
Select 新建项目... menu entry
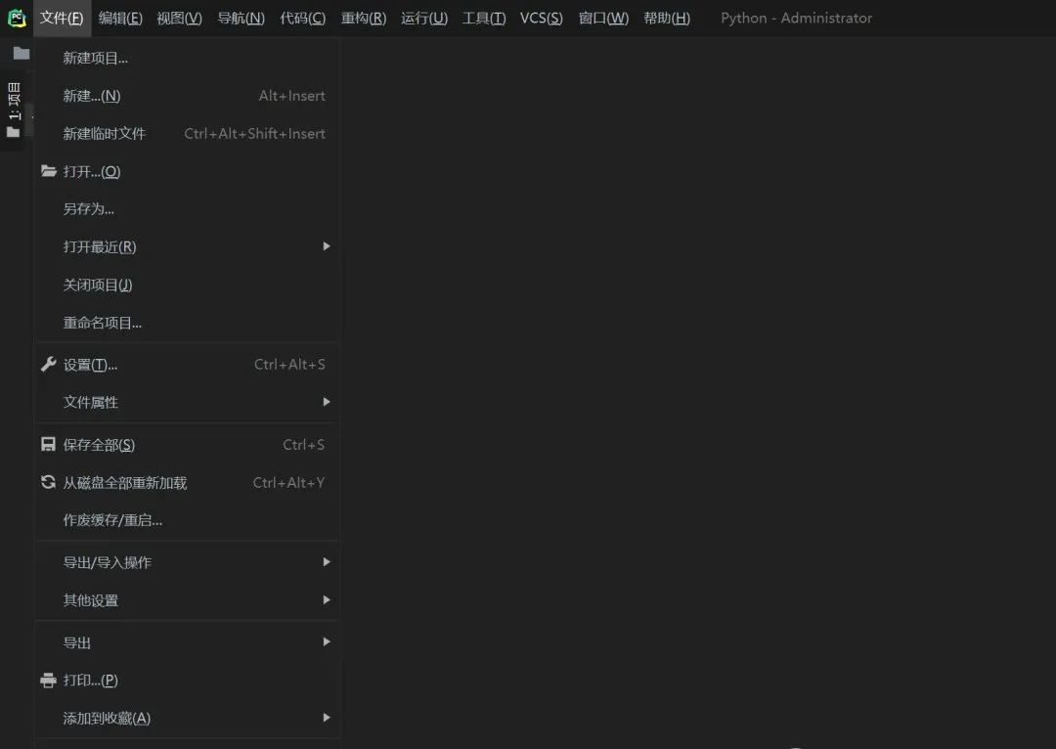[187, 58]
